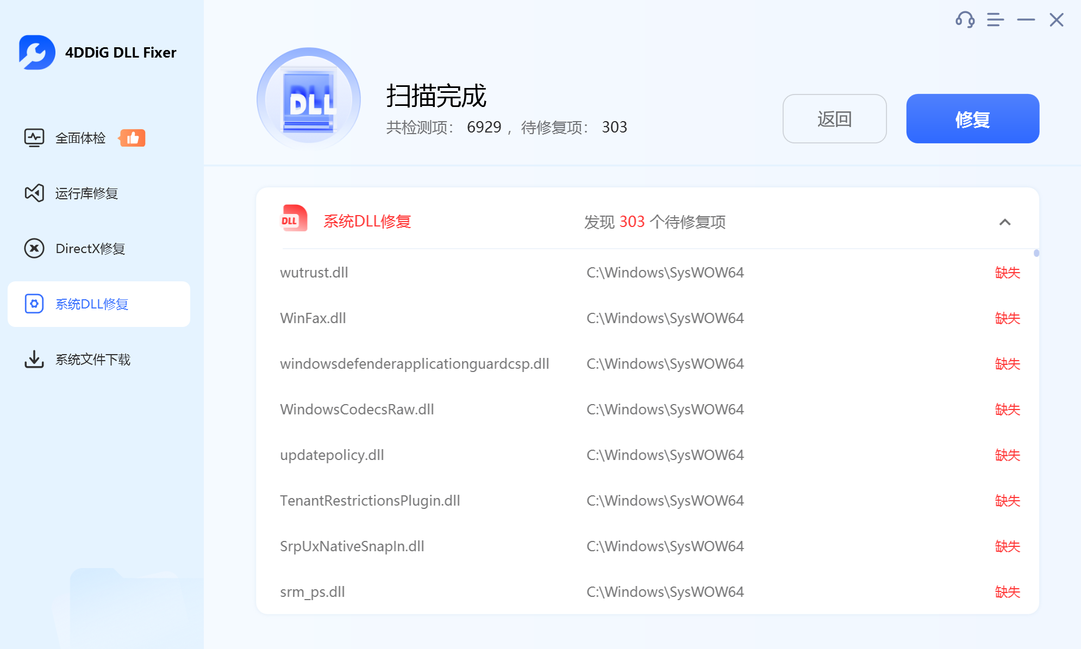Click 缺失 status for WinFax.dll
1081x649 pixels.
1007,318
